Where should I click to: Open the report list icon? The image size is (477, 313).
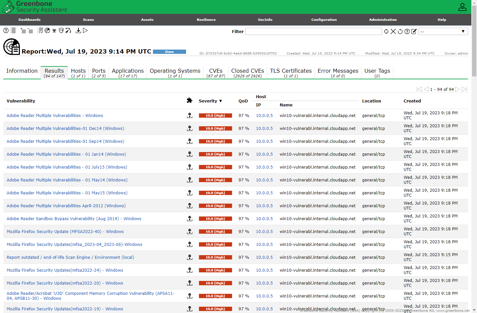pos(13,30)
